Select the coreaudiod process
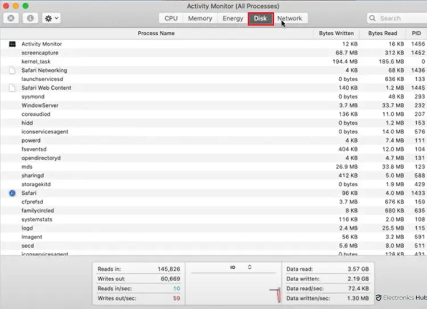The width and height of the screenshot is (427, 309). click(x=213, y=114)
